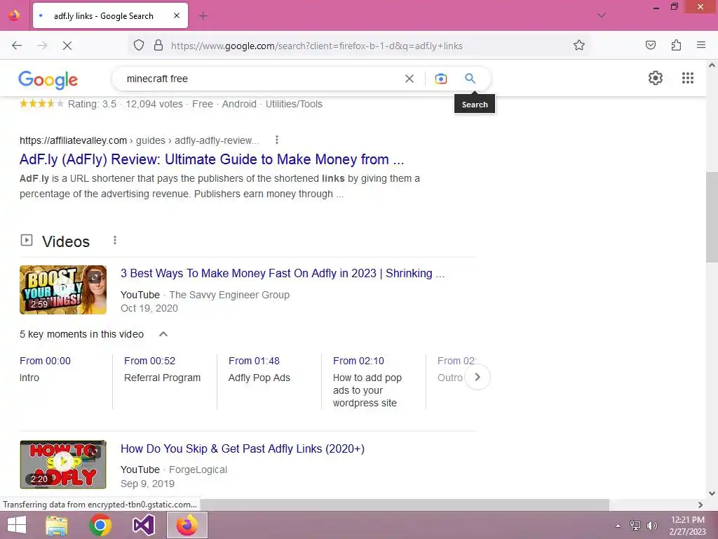Open the Google apps grid
The image size is (718, 539).
(x=687, y=78)
